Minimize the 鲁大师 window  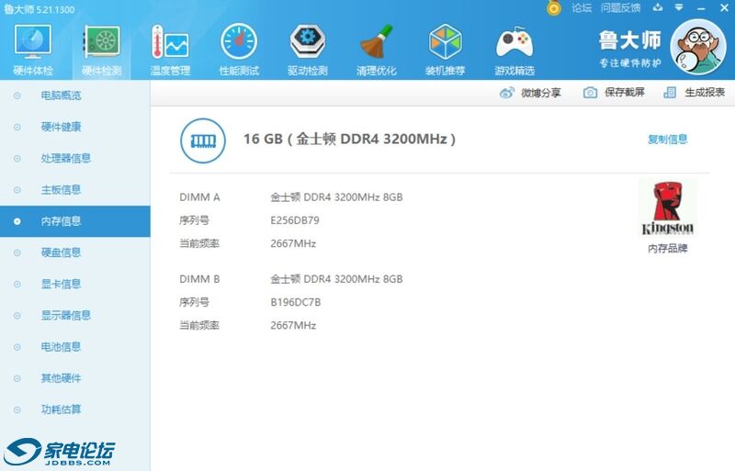(701, 8)
